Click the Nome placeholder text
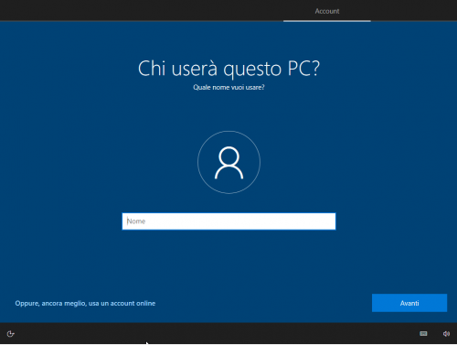The image size is (457, 345). (136, 221)
